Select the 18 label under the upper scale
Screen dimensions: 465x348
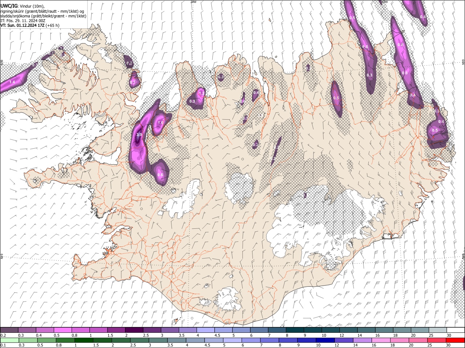[x=396, y=335]
